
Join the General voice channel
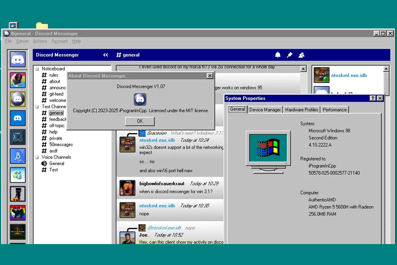point(56,164)
